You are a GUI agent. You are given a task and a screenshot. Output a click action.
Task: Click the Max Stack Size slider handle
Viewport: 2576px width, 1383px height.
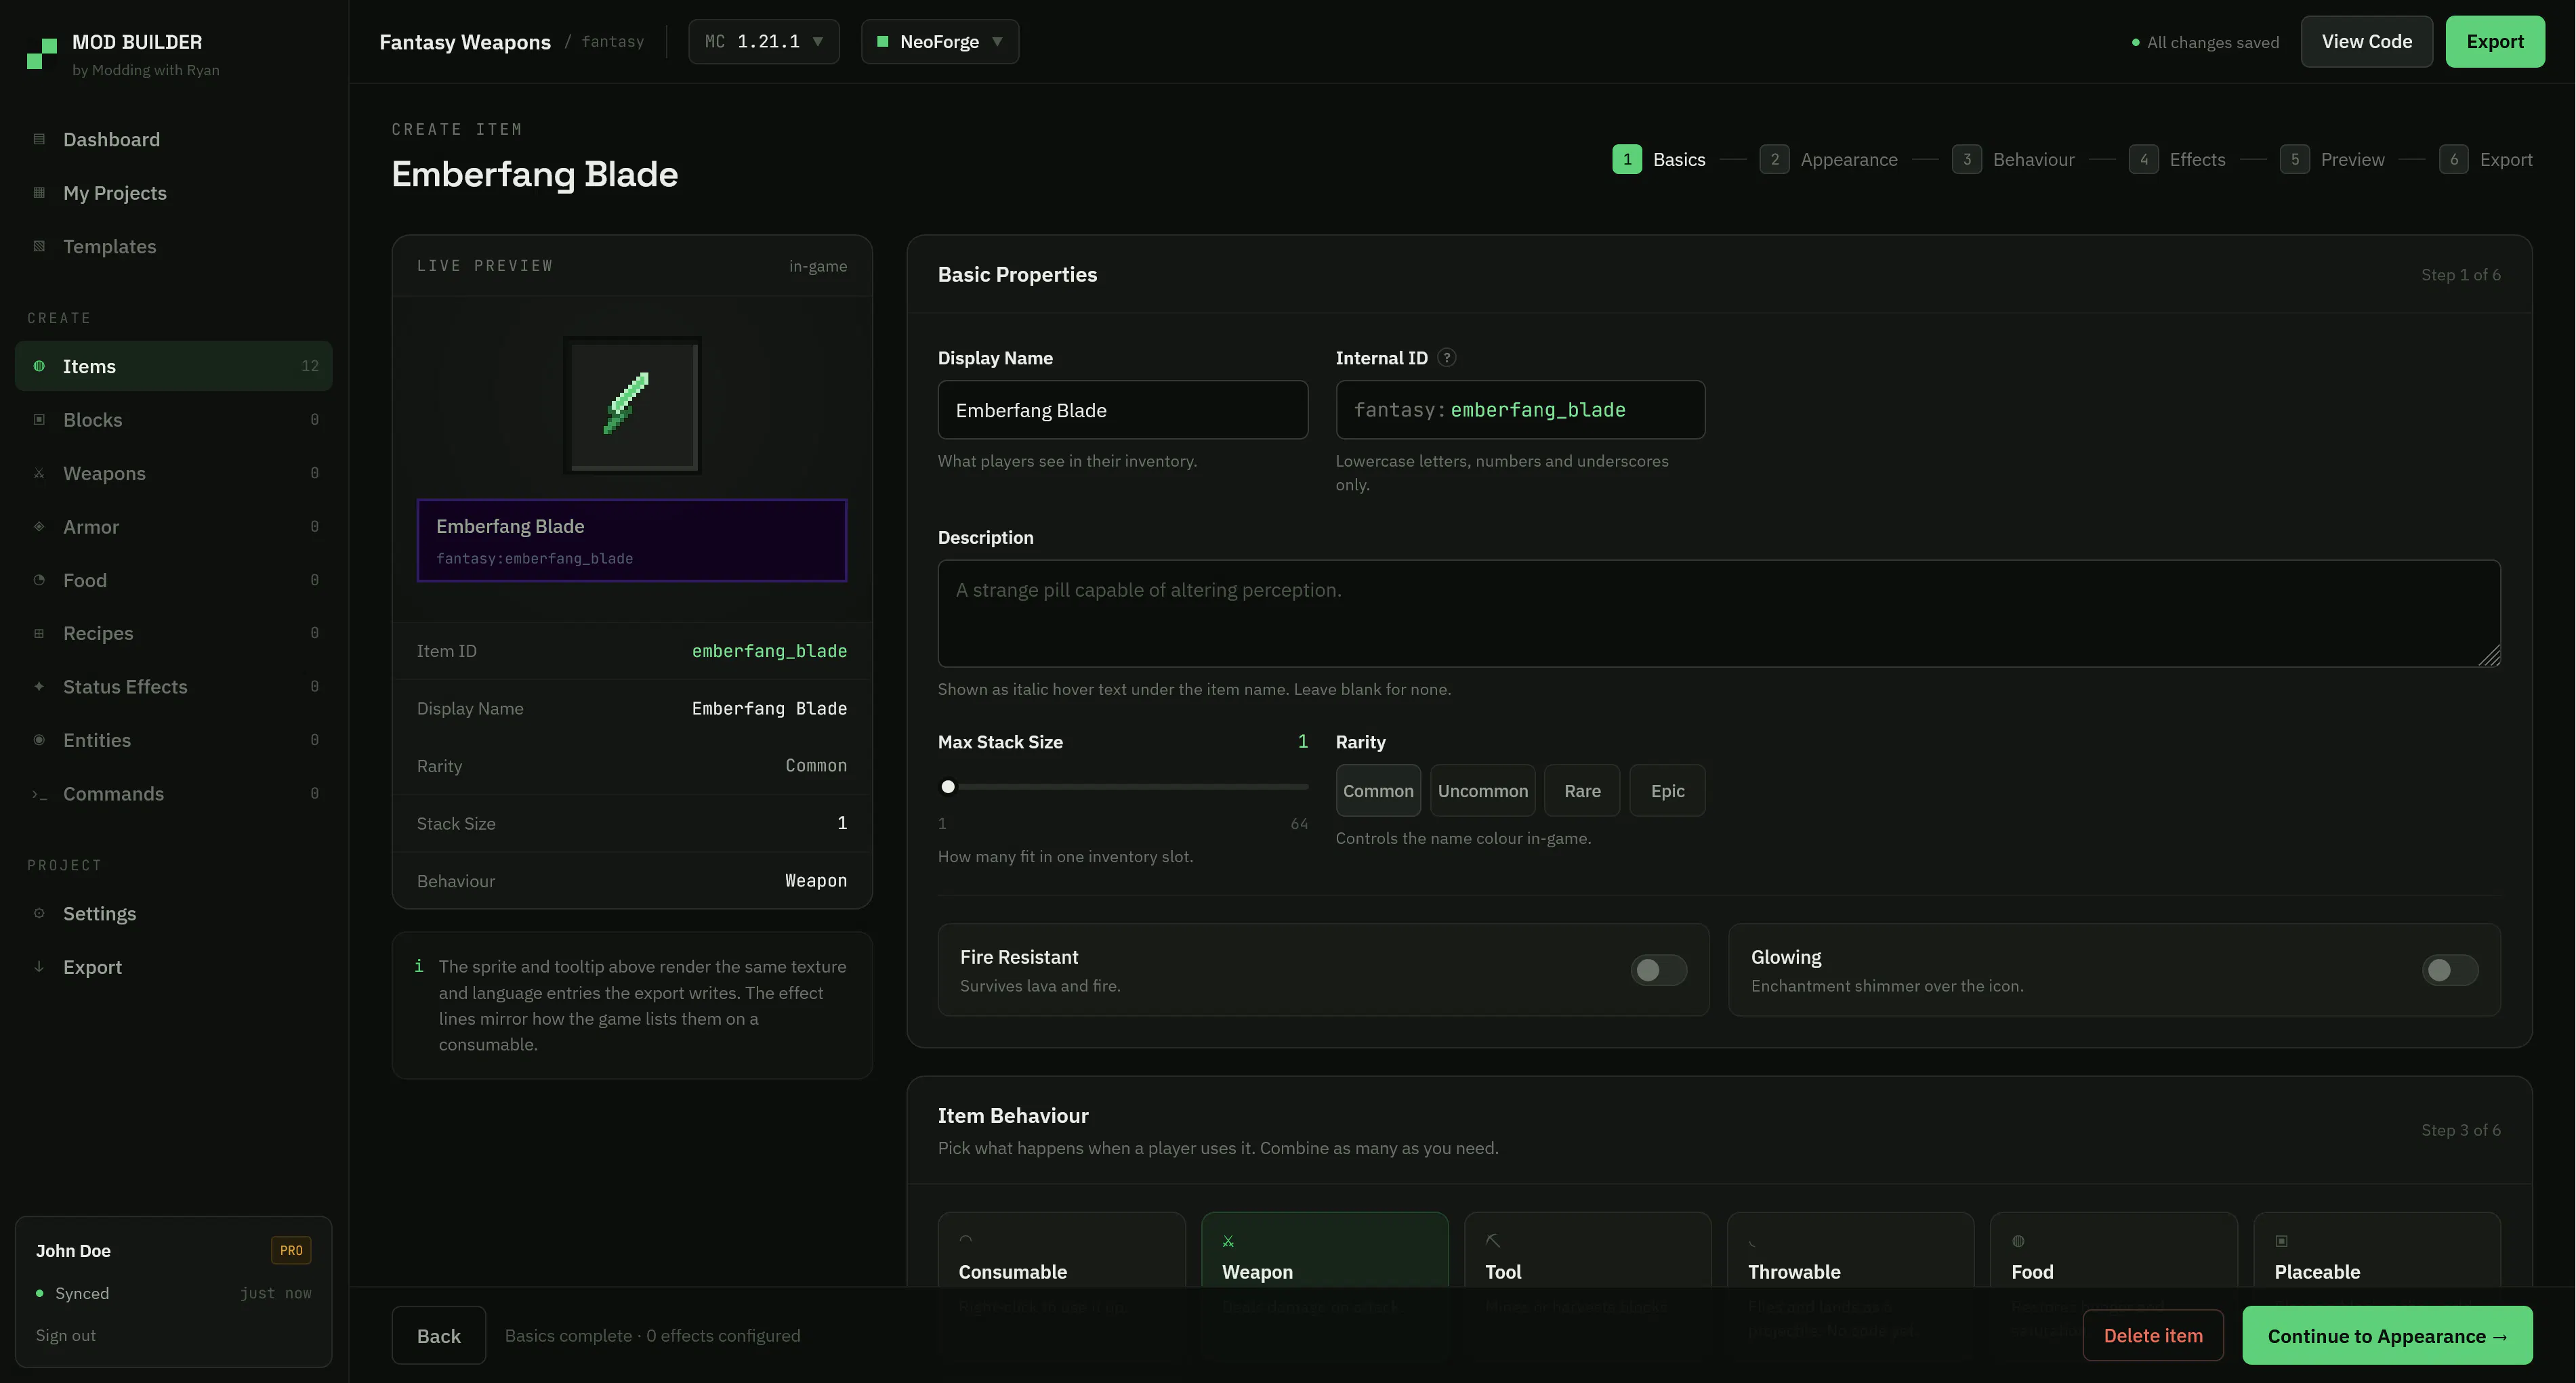(x=948, y=786)
